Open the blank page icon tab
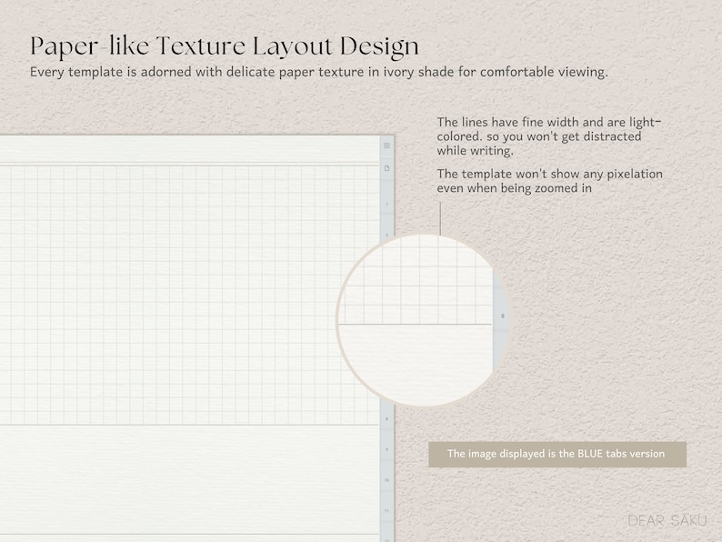The height and width of the screenshot is (542, 722). (386, 168)
